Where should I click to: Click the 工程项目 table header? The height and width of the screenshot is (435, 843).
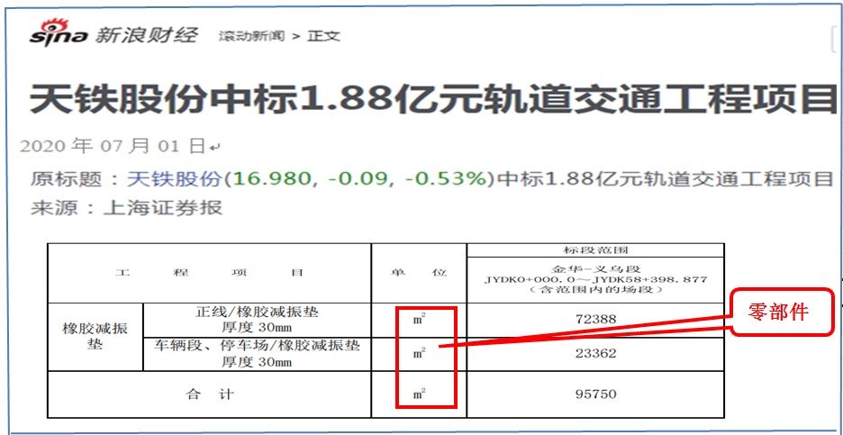[209, 273]
